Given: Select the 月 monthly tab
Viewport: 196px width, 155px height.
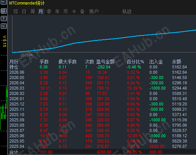Looking at the screenshot, I should click(x=41, y=11).
